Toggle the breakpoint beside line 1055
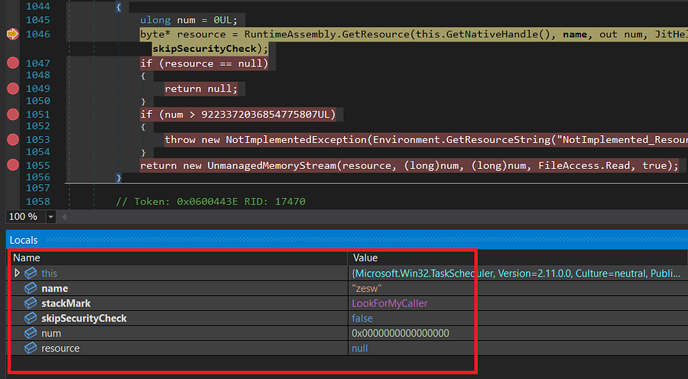 (13, 165)
